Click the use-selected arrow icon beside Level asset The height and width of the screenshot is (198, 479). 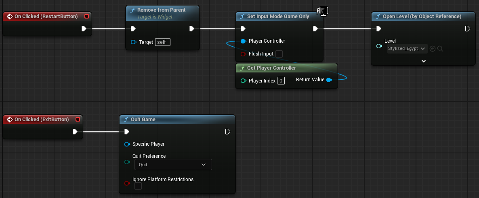(x=432, y=48)
